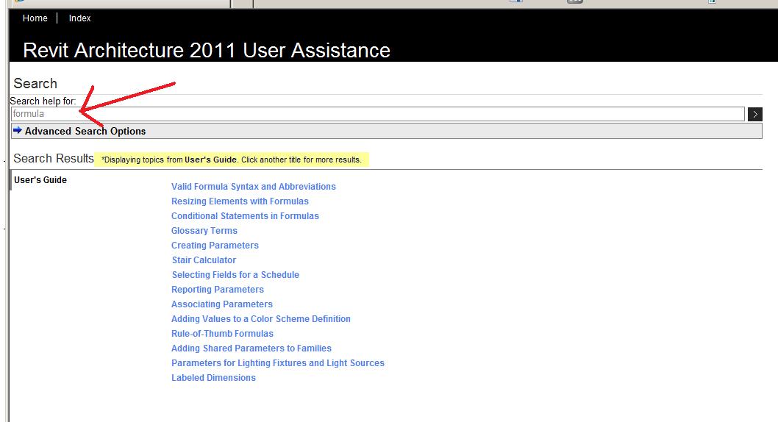This screenshot has height=422, width=778.
Task: Click the Search help for input field
Action: coord(377,114)
